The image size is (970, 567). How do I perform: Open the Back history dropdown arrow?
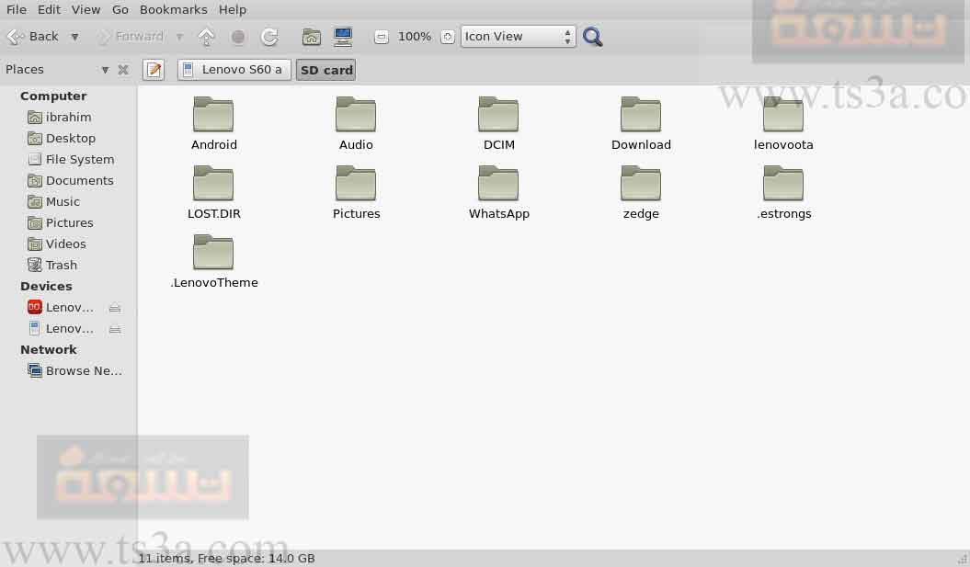74,37
